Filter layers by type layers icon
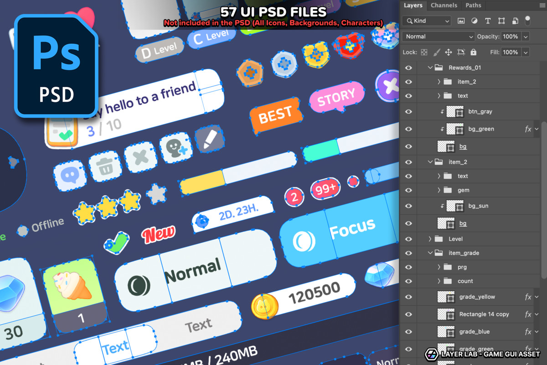 [488, 21]
